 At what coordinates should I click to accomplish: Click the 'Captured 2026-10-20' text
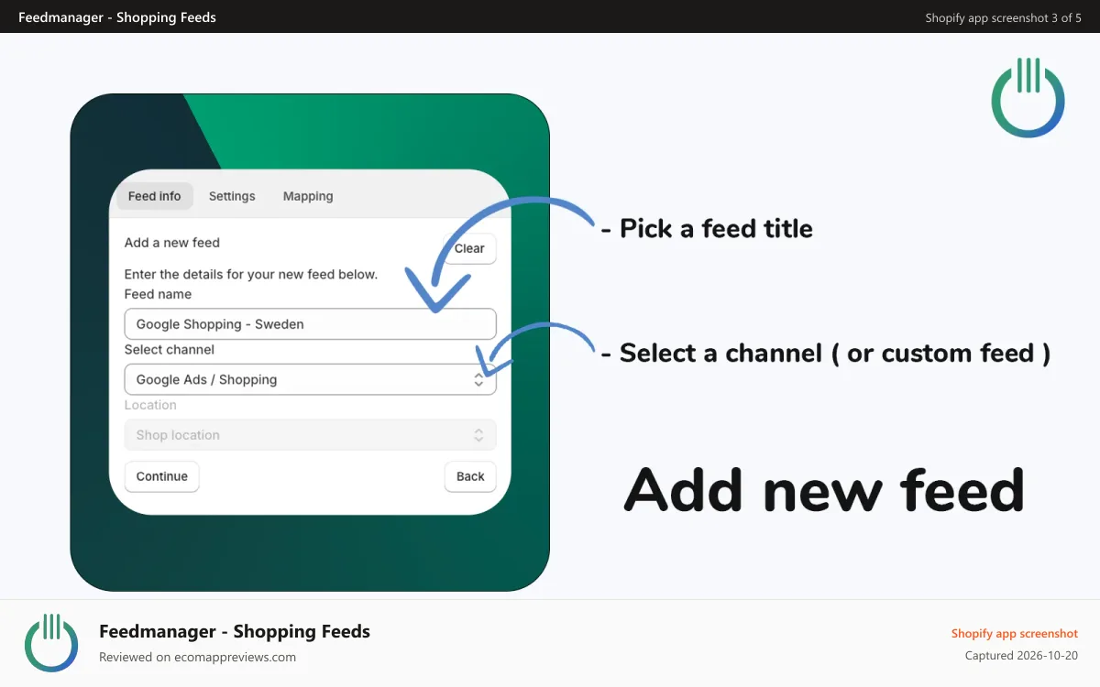coord(1022,656)
